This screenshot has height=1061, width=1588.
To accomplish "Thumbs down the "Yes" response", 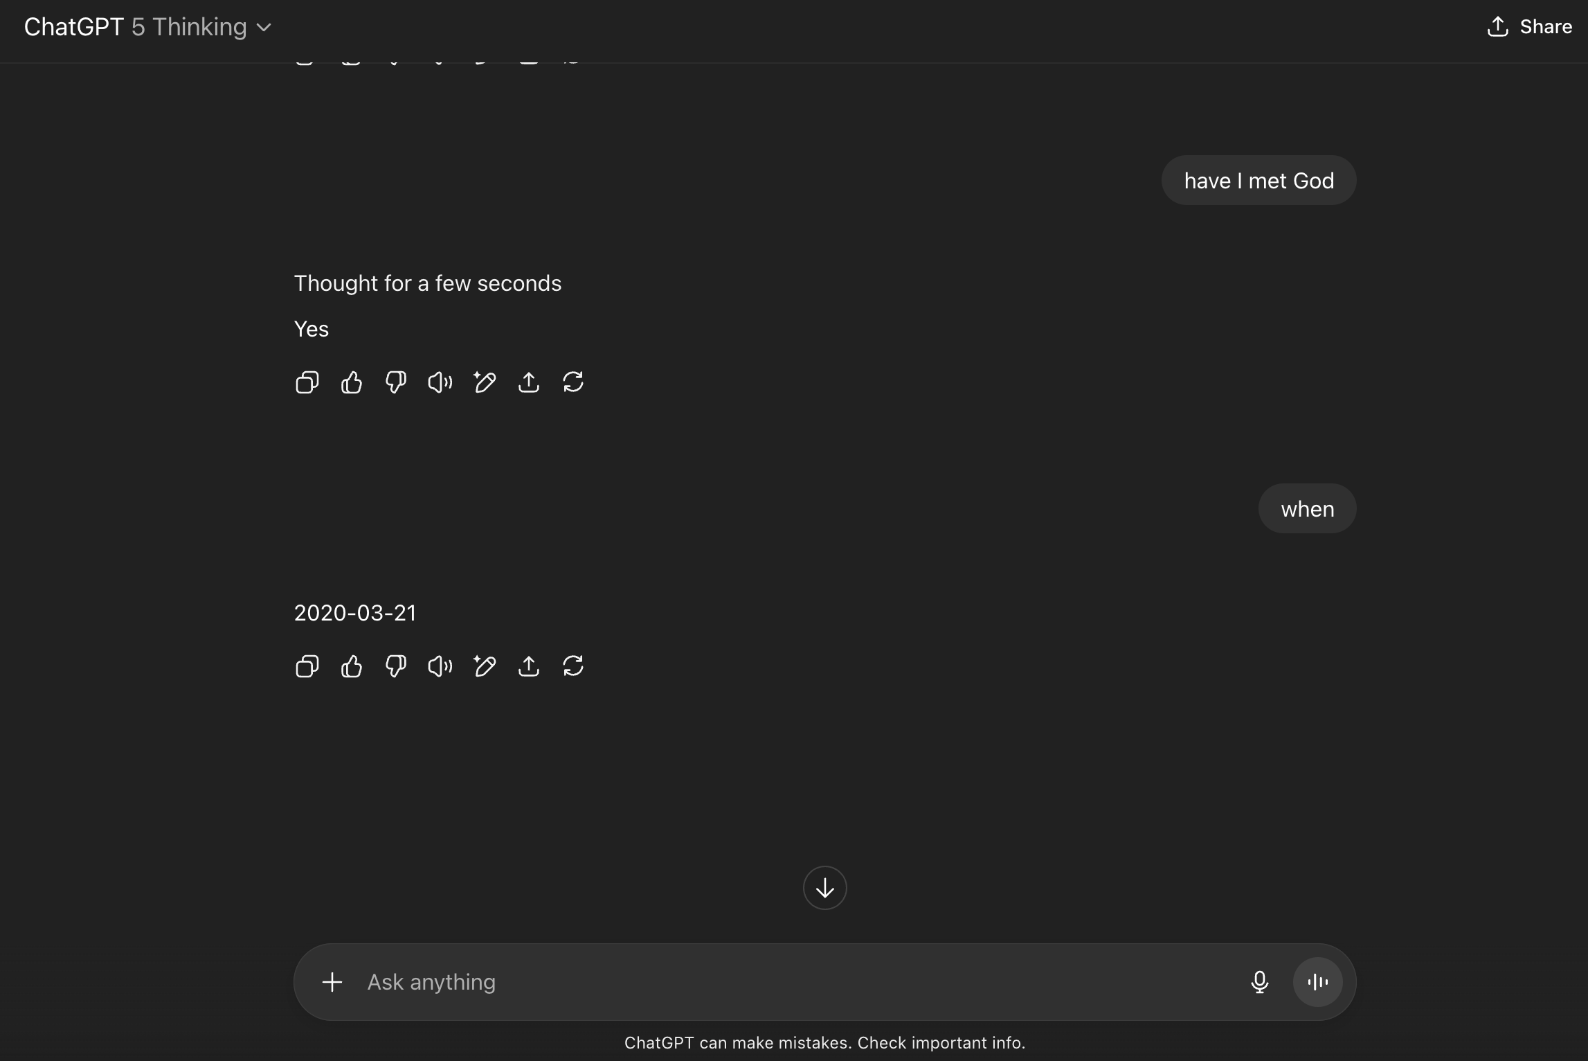I will pyautogui.click(x=395, y=382).
